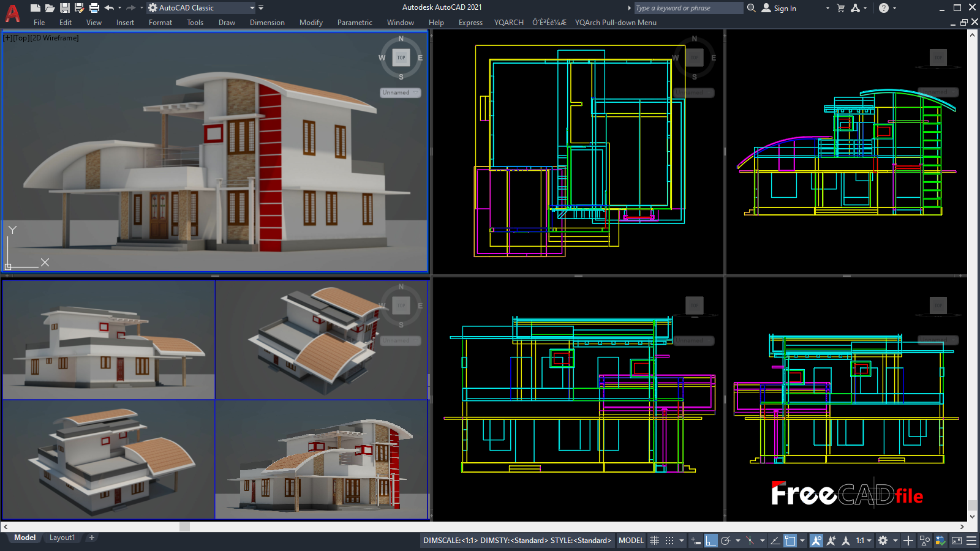Image resolution: width=980 pixels, height=551 pixels.
Task: Undo the last action
Action: (109, 8)
